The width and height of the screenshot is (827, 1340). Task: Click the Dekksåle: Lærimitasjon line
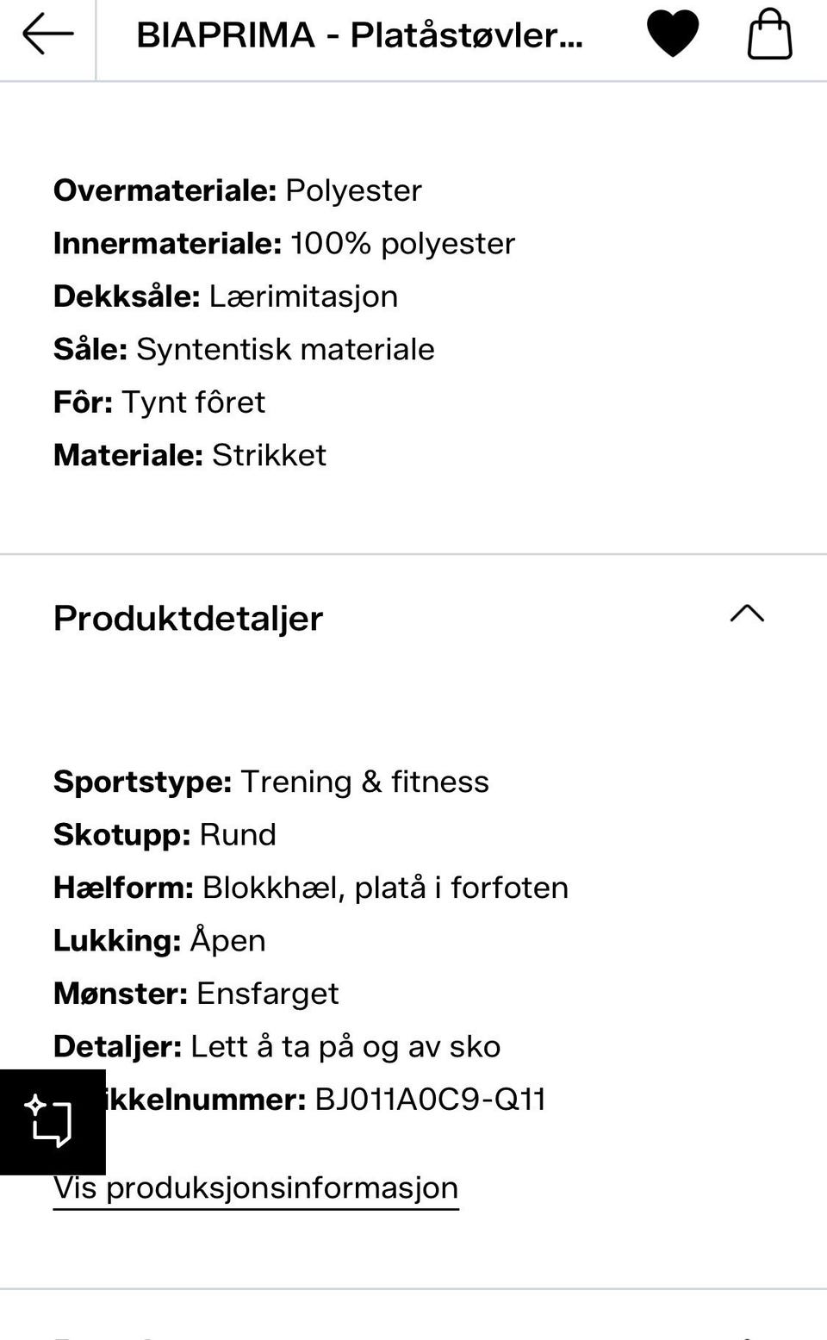point(226,296)
